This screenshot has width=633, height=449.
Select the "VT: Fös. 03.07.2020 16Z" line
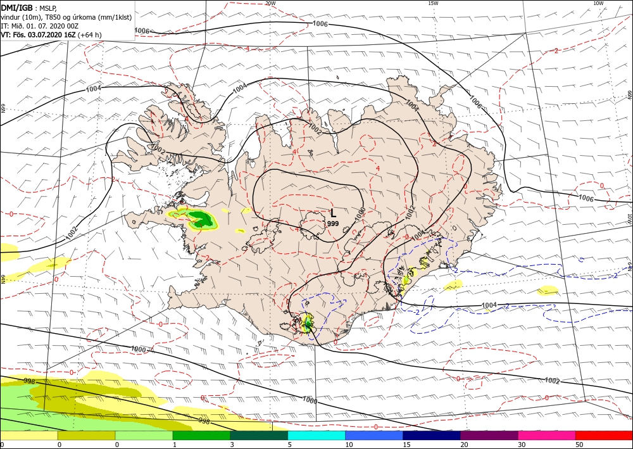pyautogui.click(x=38, y=35)
